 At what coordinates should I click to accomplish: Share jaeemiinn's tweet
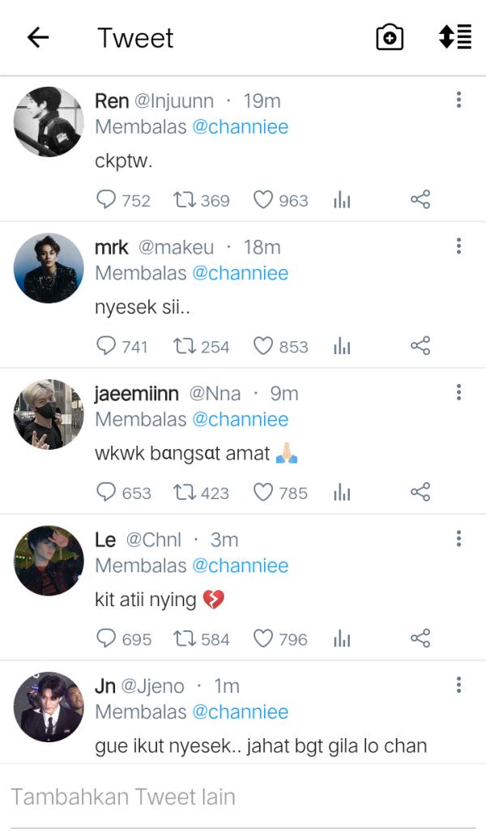coord(420,493)
